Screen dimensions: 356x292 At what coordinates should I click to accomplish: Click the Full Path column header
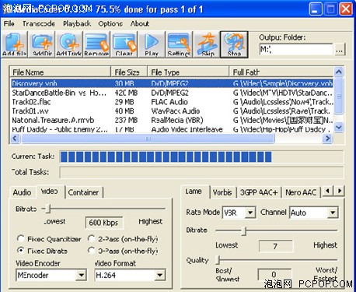point(281,72)
